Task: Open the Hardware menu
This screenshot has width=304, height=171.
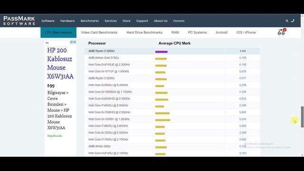Action: (67, 21)
